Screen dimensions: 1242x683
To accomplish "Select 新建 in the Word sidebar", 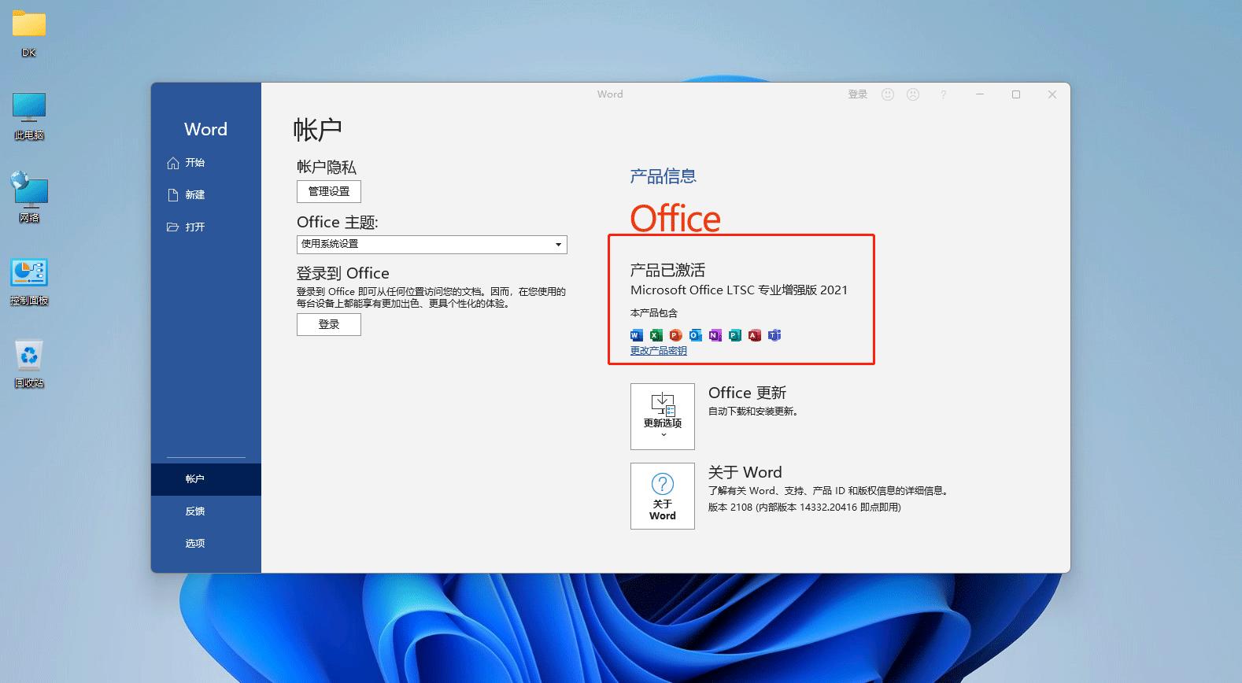I will pyautogui.click(x=206, y=195).
